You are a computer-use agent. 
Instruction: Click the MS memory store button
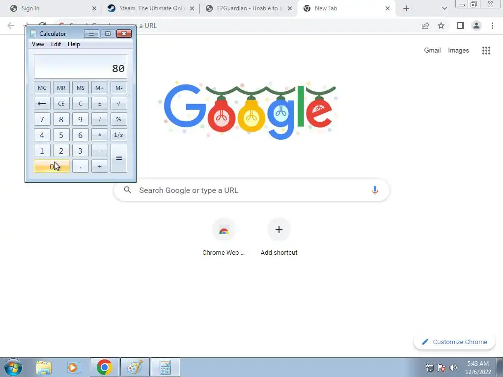coord(81,88)
